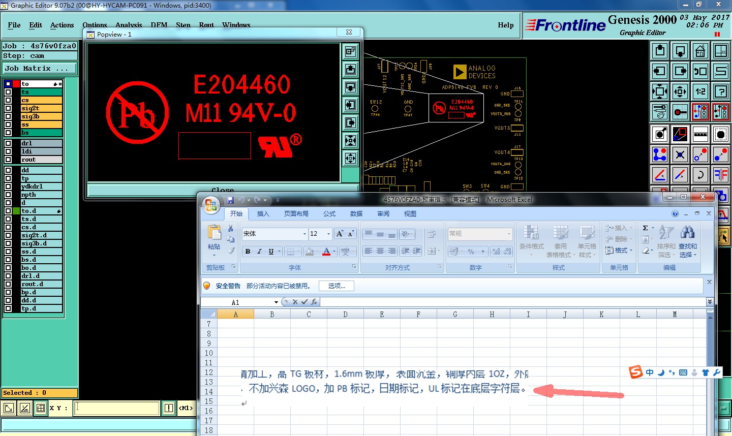The height and width of the screenshot is (436, 732).
Task: Toggle visibility checkbox for layer ss
Action: pos(8,124)
